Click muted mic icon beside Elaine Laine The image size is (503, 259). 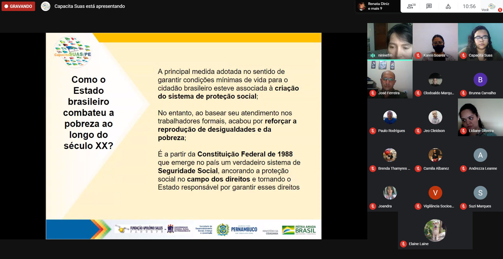coord(403,244)
